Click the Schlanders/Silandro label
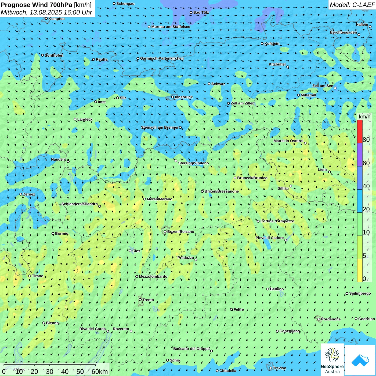 pyautogui.click(x=80, y=204)
